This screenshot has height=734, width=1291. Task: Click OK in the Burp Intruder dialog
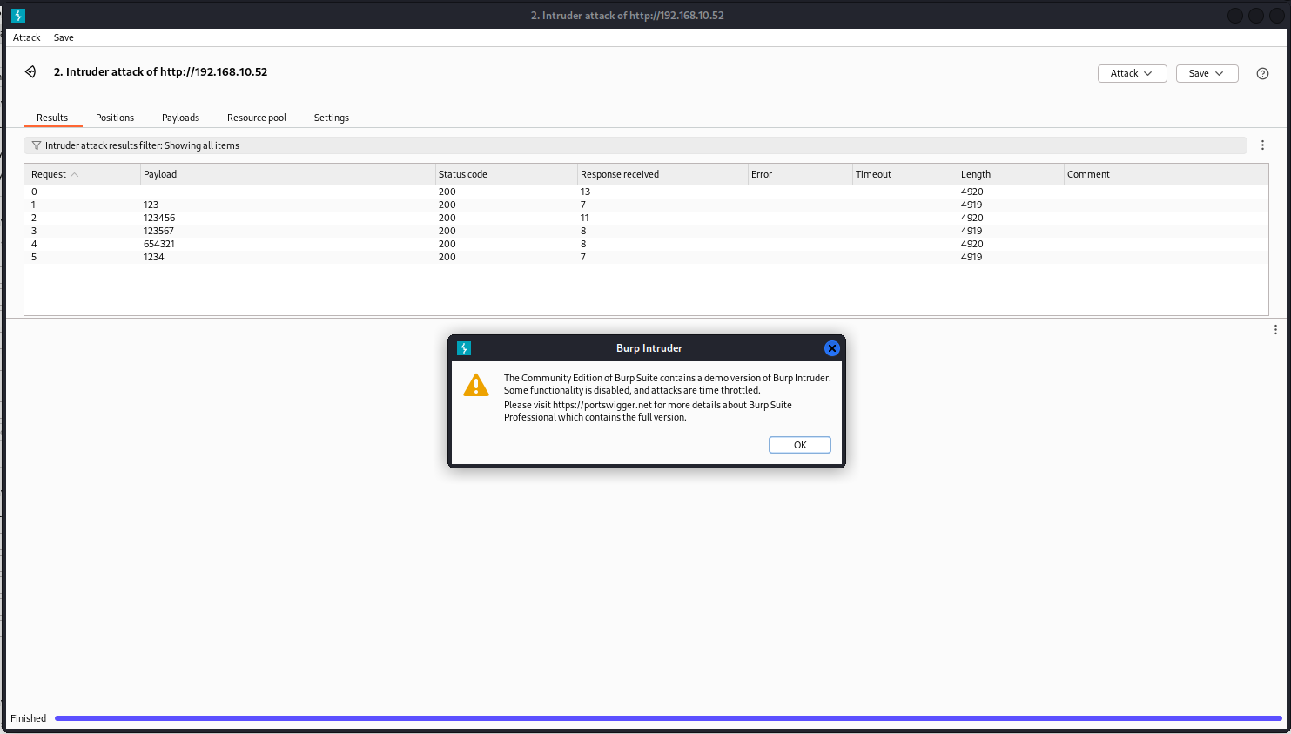[x=800, y=445]
